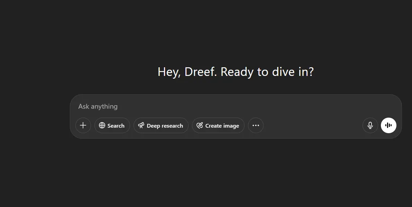Image resolution: width=412 pixels, height=207 pixels.
Task: Launch voice mode with the waveform button
Action: pyautogui.click(x=388, y=126)
